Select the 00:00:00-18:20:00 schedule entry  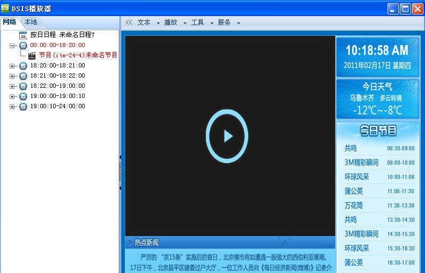[x=57, y=45]
